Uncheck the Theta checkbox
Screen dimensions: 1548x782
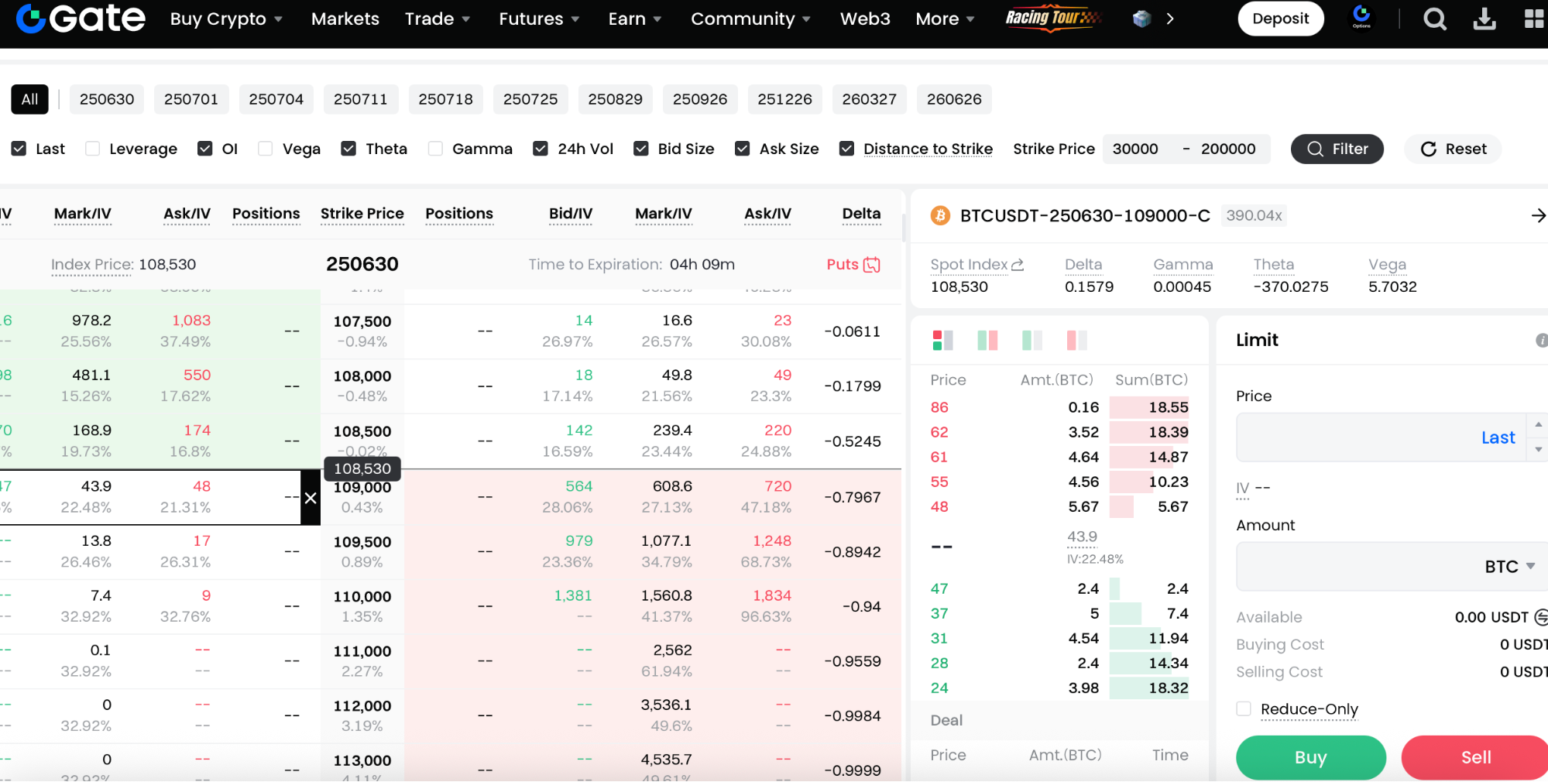pos(349,149)
